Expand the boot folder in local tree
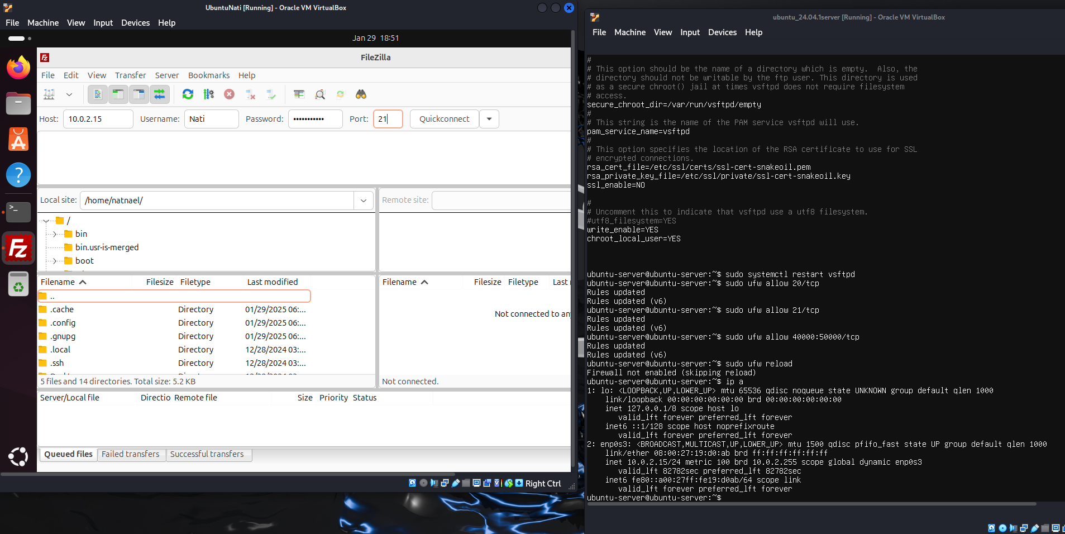Image resolution: width=1065 pixels, height=534 pixels. pos(54,261)
